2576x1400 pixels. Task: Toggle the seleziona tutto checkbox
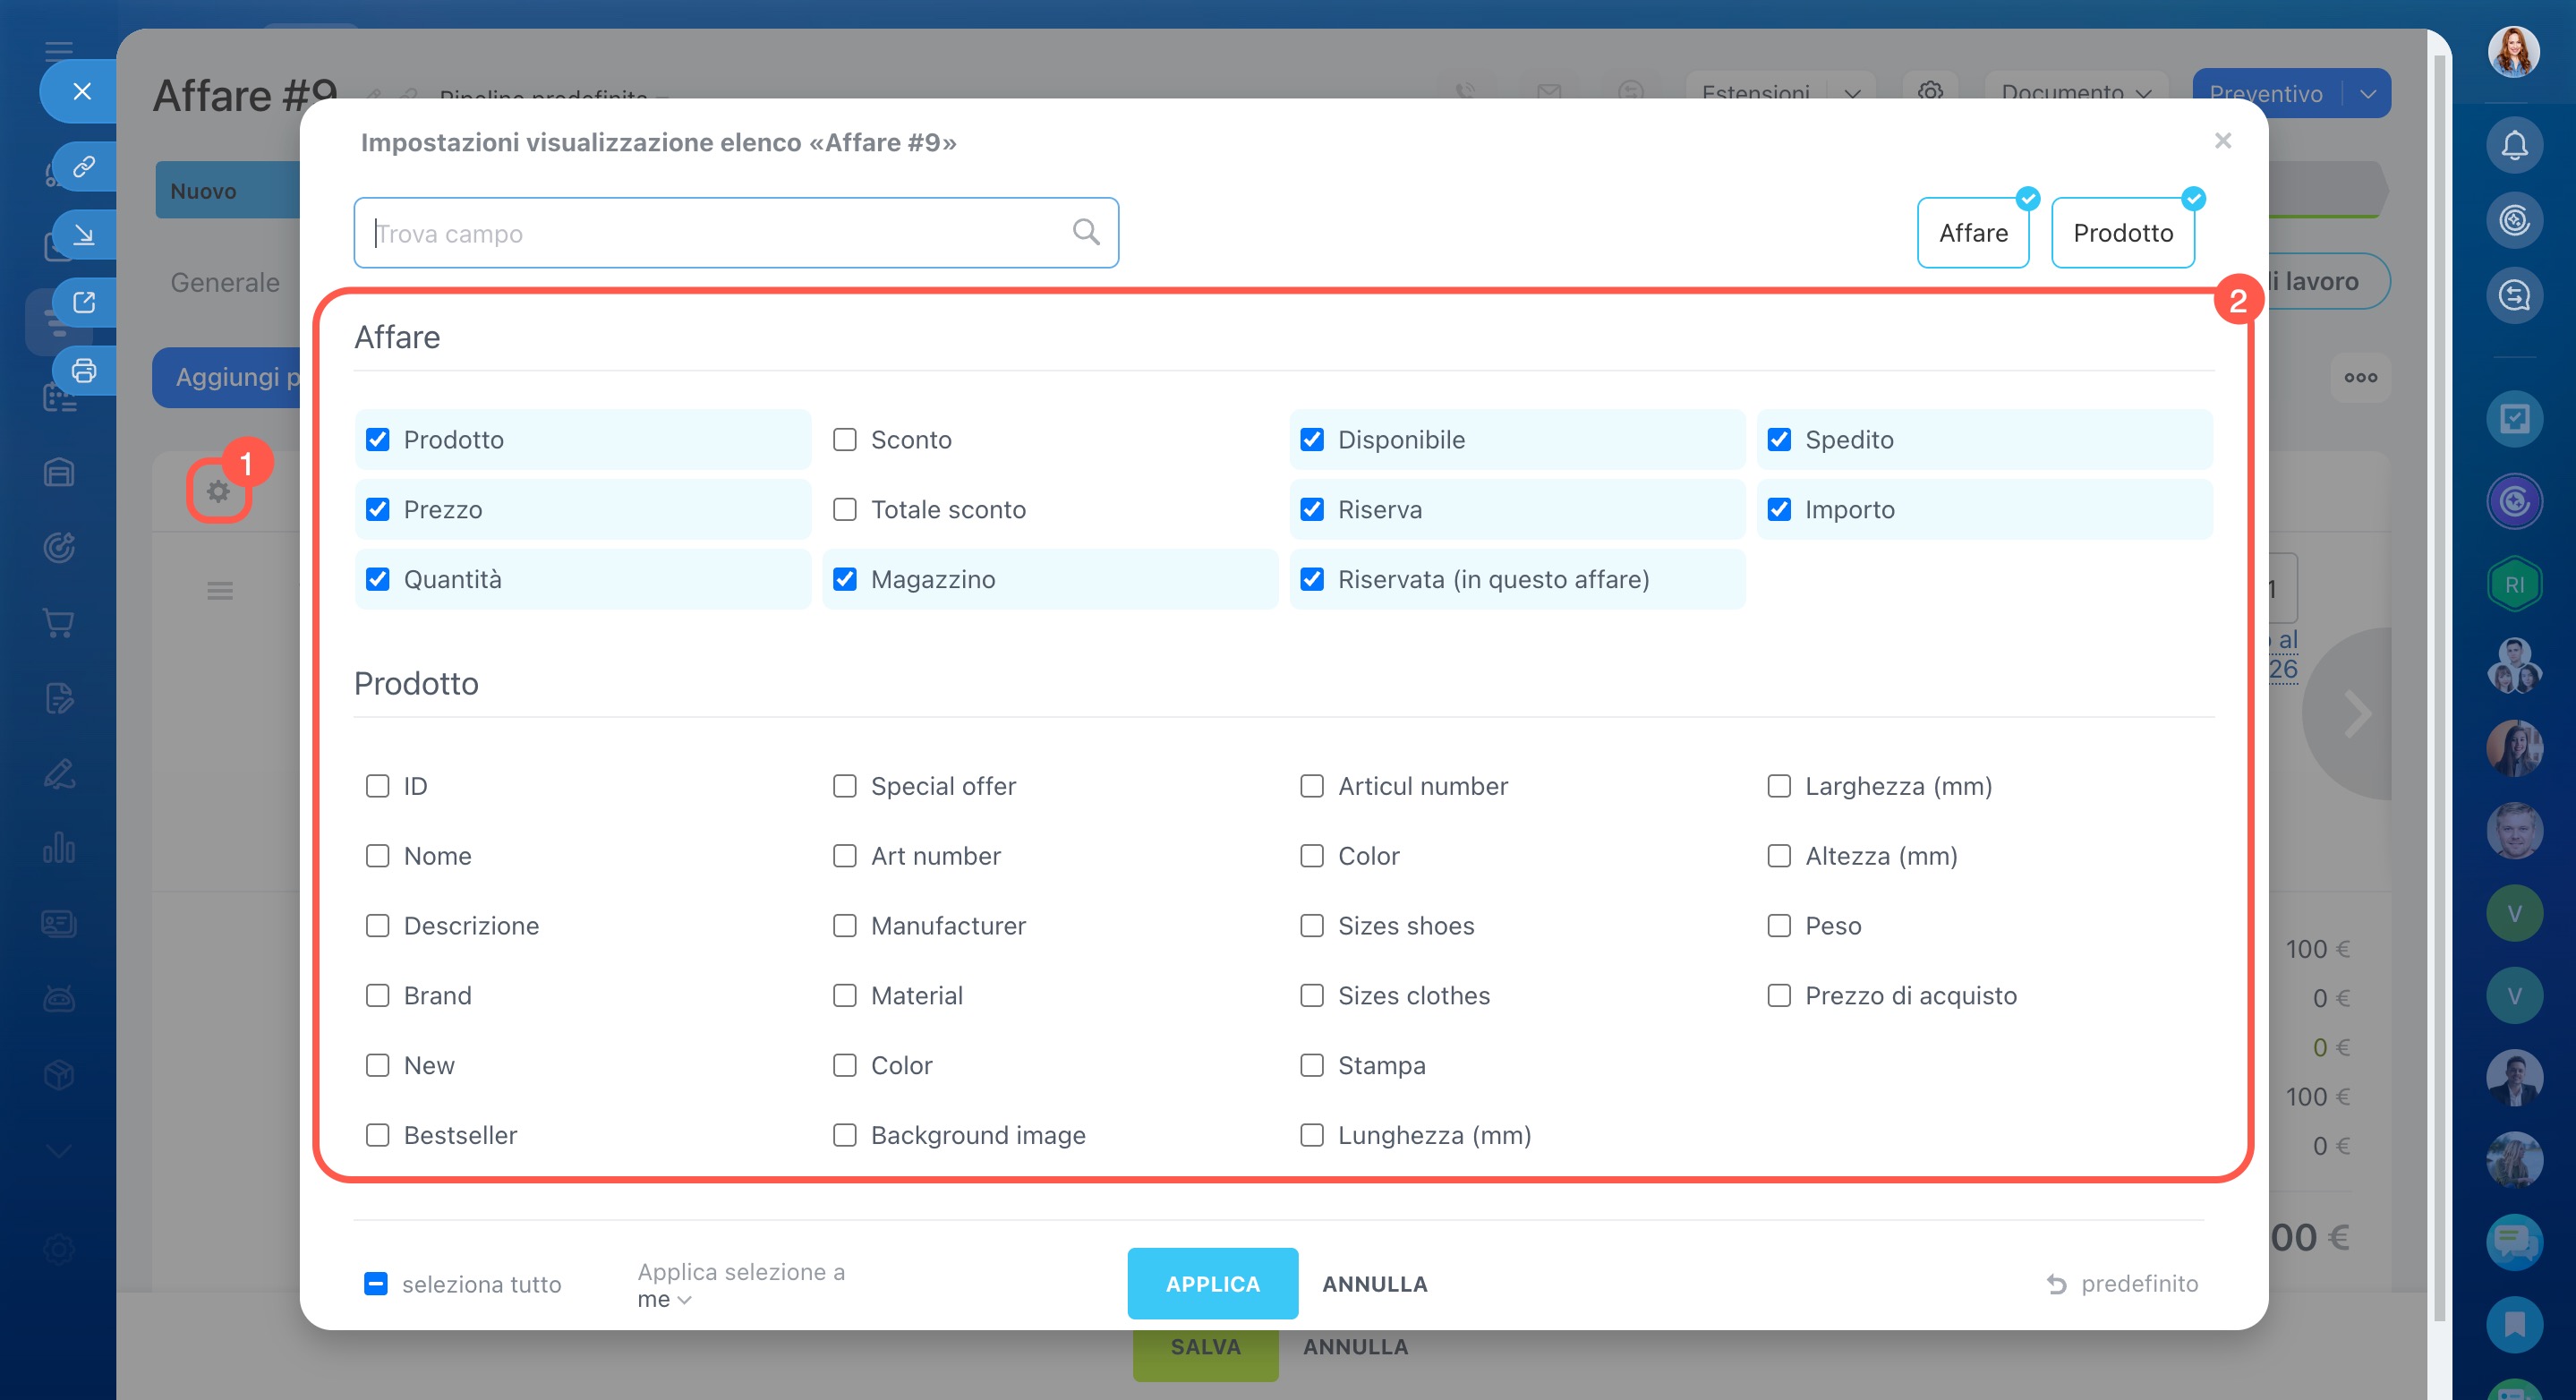[x=375, y=1284]
